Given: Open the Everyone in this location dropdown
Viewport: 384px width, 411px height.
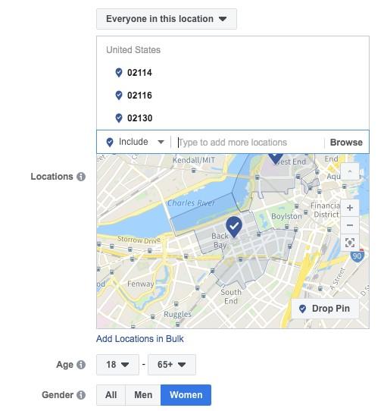Looking at the screenshot, I should coord(167,19).
